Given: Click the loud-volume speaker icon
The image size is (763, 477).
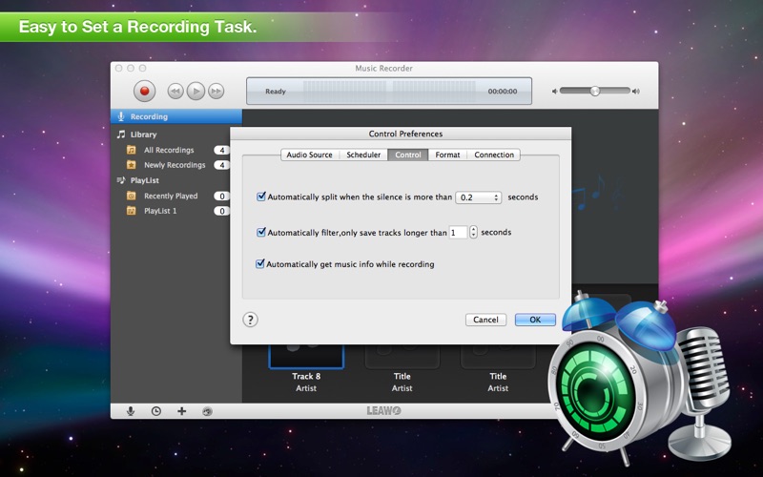Looking at the screenshot, I should (636, 91).
